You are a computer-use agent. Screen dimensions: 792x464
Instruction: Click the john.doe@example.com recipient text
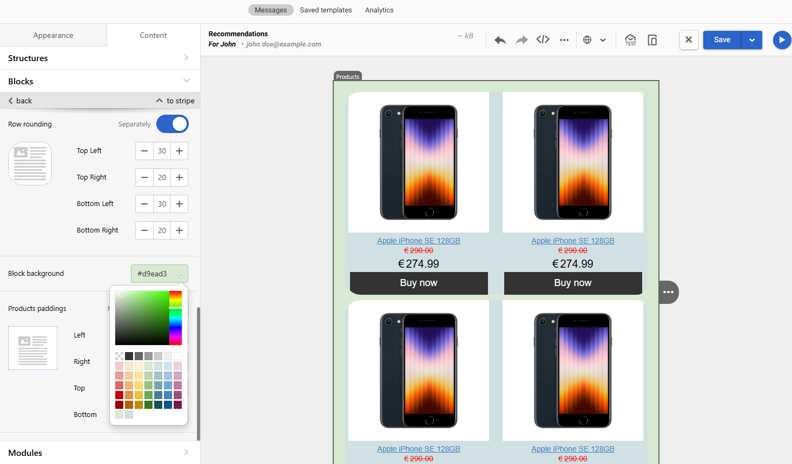(283, 44)
